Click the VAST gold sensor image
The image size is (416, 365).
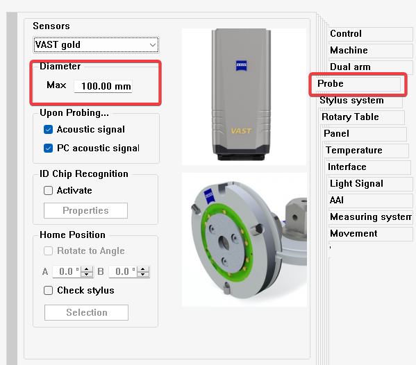244,96
